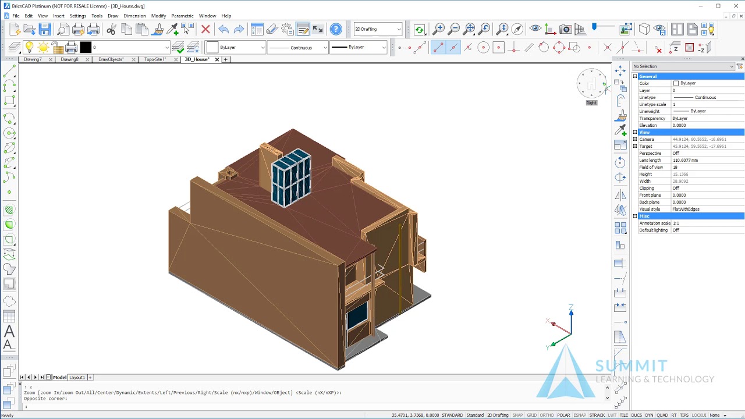Click the Quick Select filter icon in Properties
745x419 pixels.
[740, 66]
